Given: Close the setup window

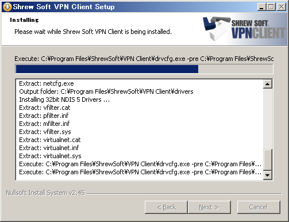Looking at the screenshot, I should [x=282, y=7].
